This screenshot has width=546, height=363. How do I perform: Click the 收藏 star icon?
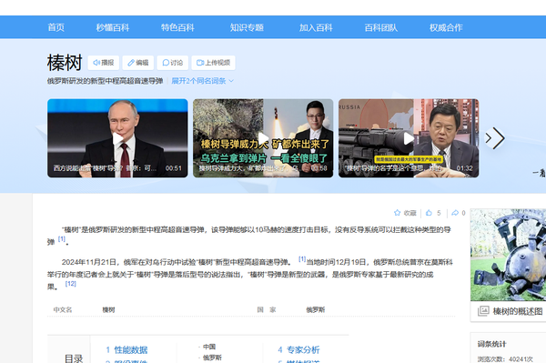(x=397, y=213)
